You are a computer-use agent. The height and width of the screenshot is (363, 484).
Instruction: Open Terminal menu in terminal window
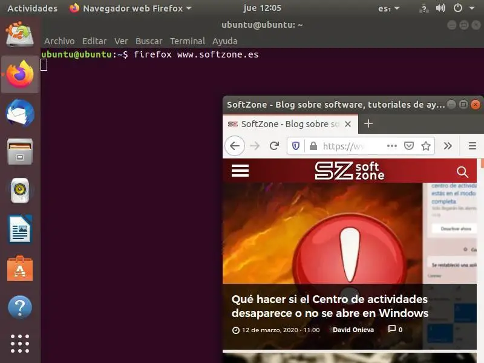tap(188, 41)
